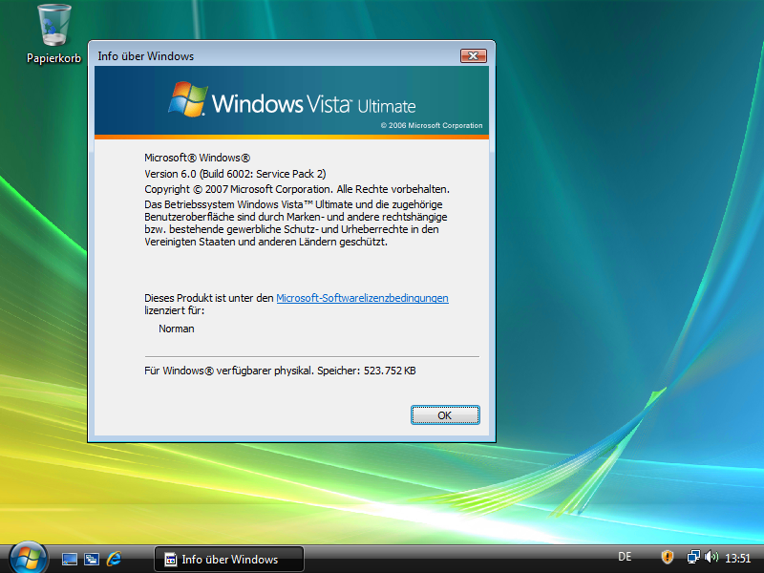The image size is (764, 573).
Task: Click the DE language bar indicator
Action: pyautogui.click(x=625, y=557)
